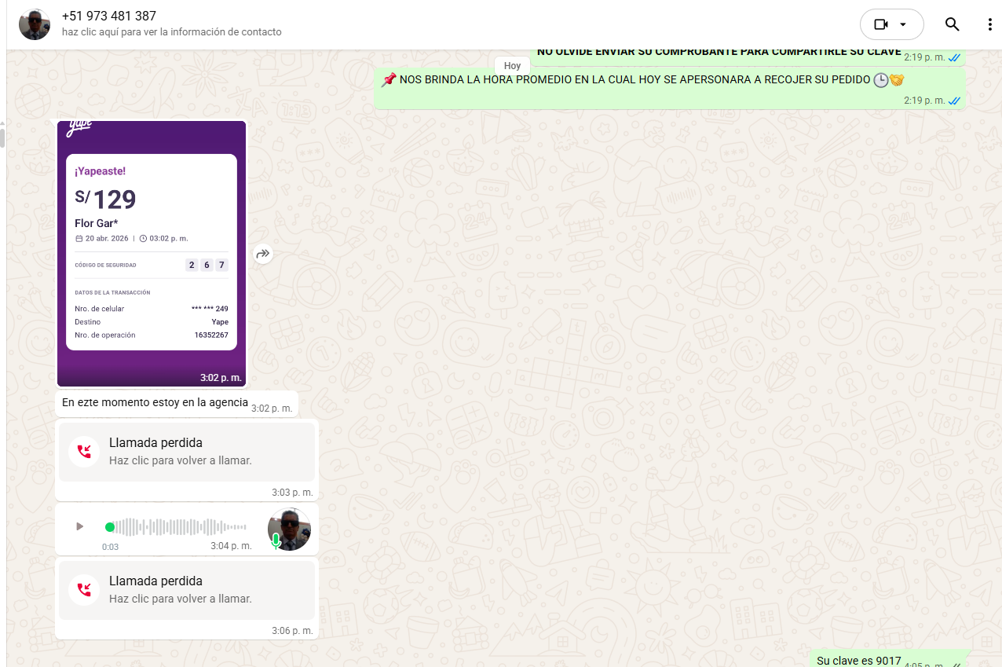Viewport: 1002px width, 667px height.
Task: Click sender avatar on voice message
Action: 289,529
